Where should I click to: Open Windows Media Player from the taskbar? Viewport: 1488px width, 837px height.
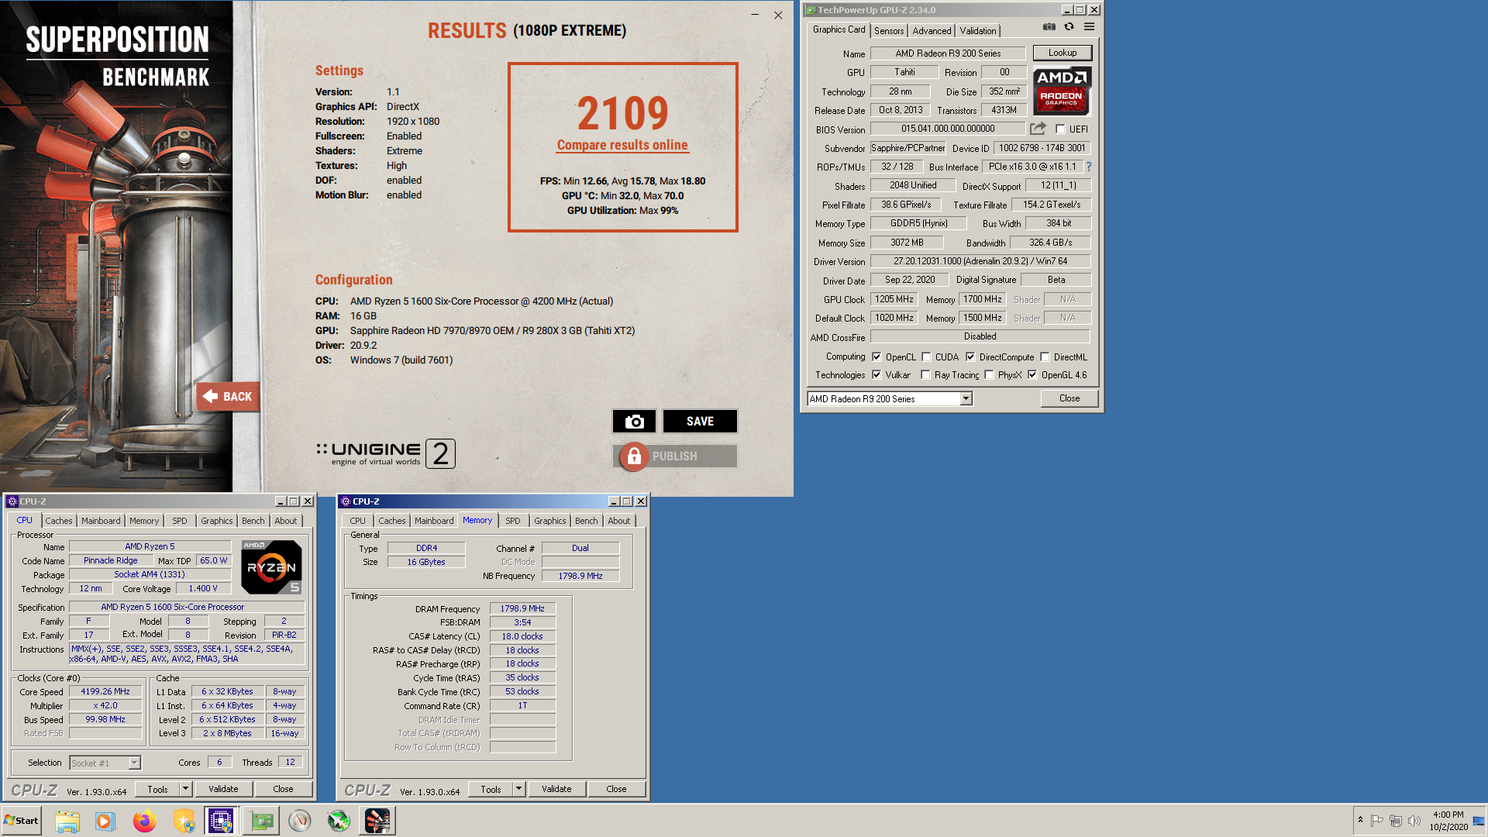tap(105, 821)
